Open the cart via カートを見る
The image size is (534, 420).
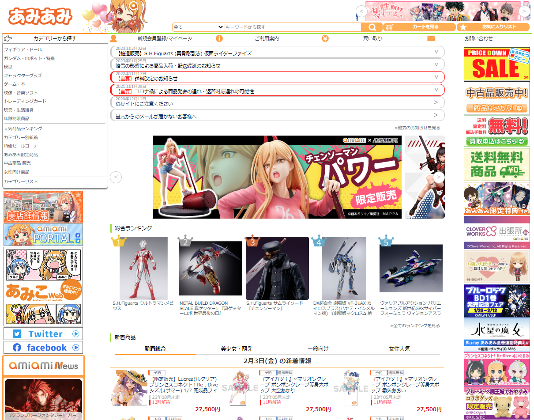click(419, 27)
